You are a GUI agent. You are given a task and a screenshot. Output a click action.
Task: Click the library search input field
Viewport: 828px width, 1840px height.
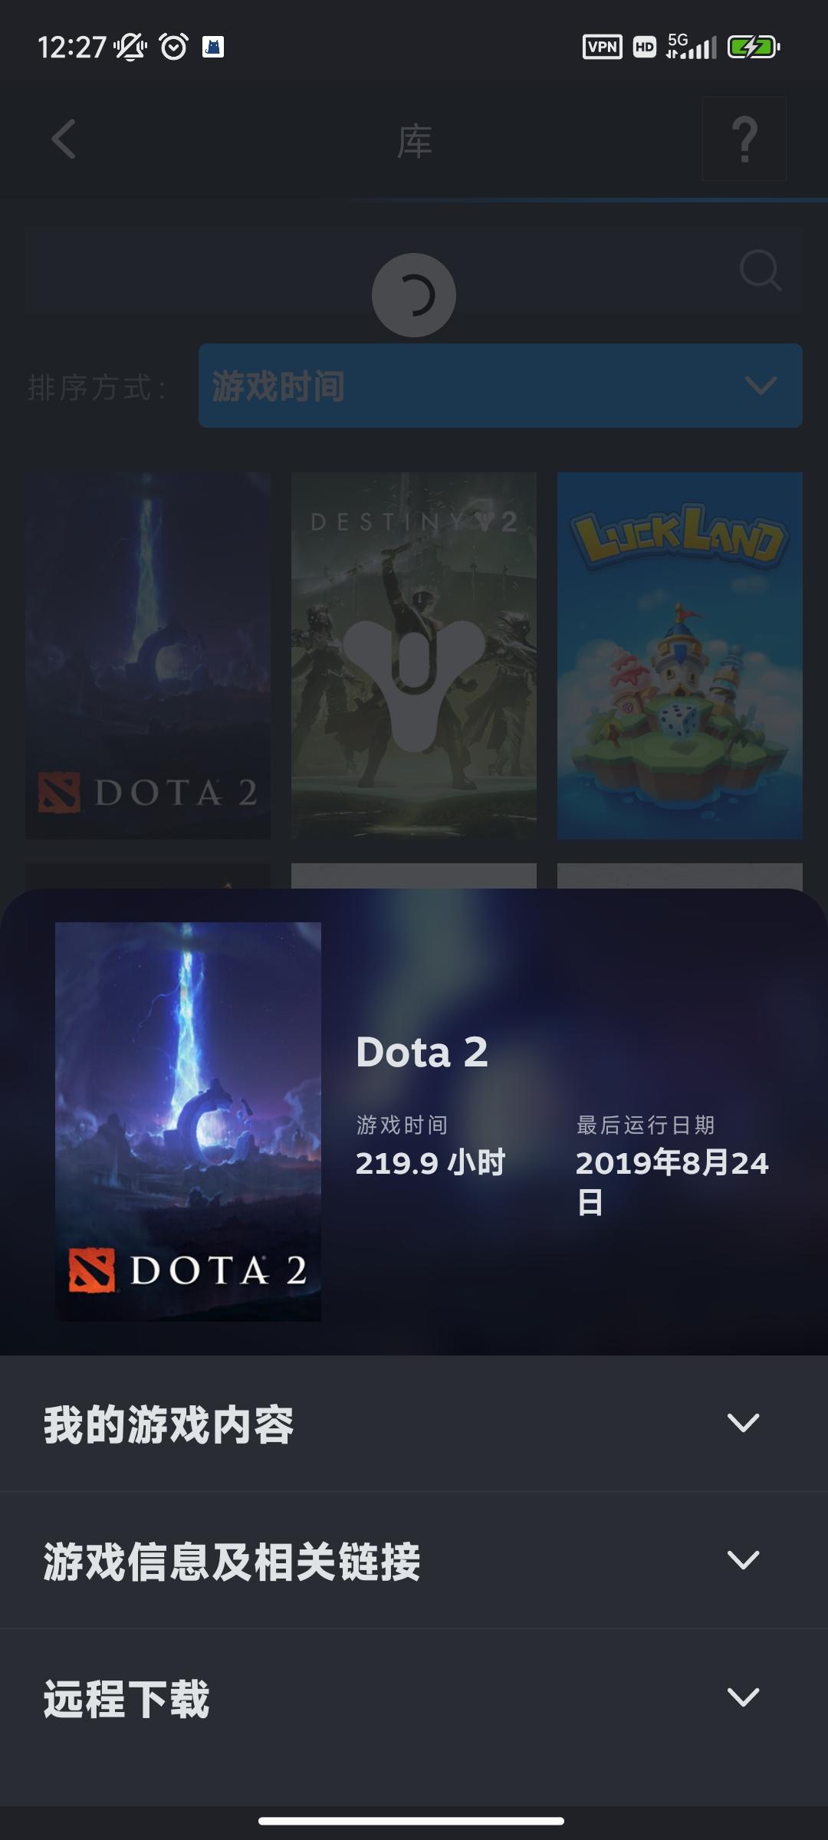coord(414,270)
